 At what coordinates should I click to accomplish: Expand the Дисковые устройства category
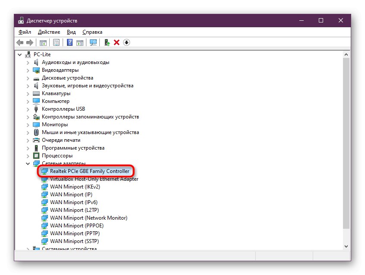(28, 78)
